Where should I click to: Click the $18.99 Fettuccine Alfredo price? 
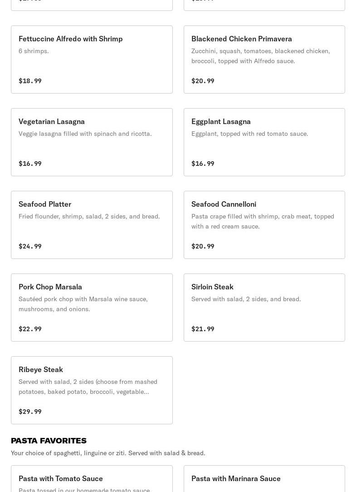(x=30, y=81)
